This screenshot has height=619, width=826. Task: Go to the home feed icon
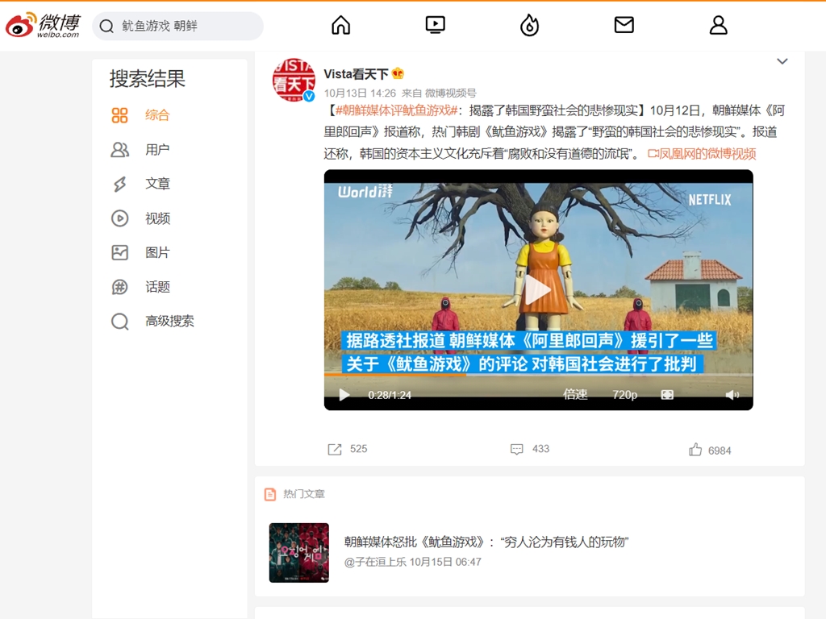341,25
